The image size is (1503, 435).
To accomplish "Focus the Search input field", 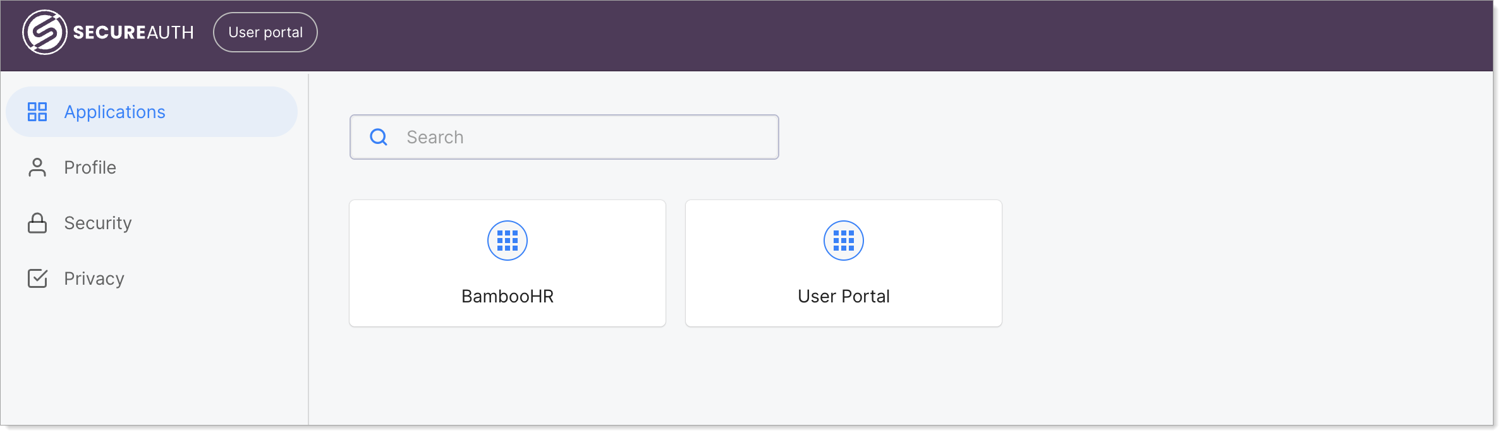I will pos(564,137).
